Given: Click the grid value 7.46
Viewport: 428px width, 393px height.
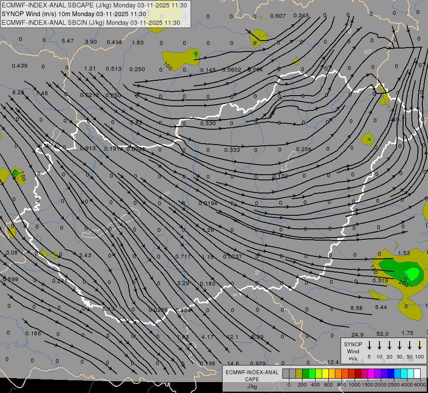Looking at the screenshot, I should pos(42,93).
